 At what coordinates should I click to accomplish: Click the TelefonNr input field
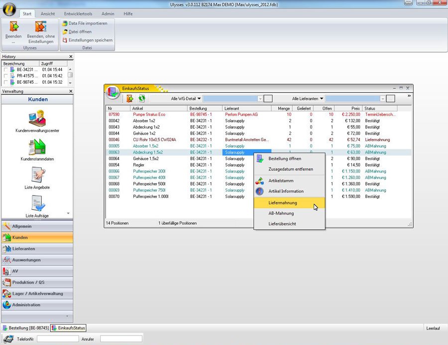[58, 339]
